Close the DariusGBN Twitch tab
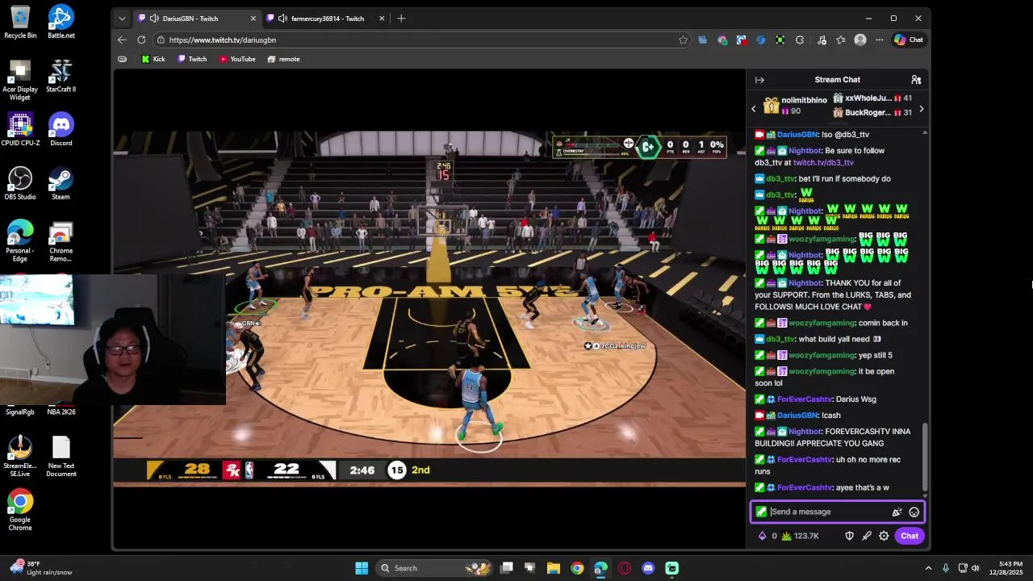 tap(253, 19)
